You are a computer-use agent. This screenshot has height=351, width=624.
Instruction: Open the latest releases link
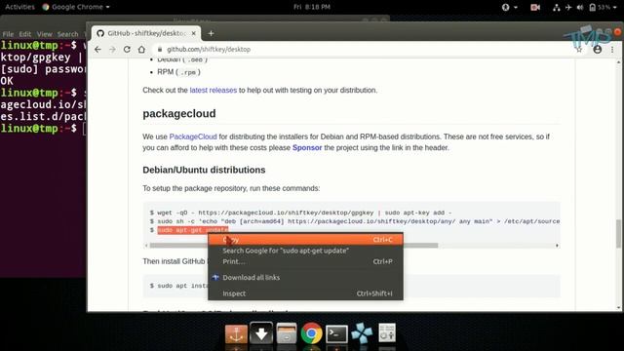click(x=213, y=91)
